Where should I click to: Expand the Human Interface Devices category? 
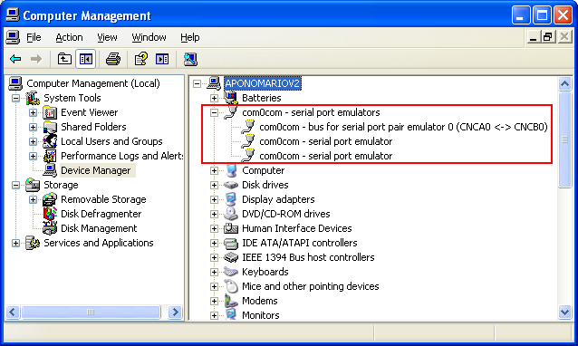coord(214,229)
